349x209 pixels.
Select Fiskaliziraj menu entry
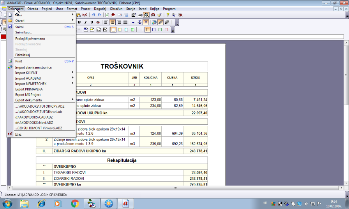pyautogui.click(x=42, y=55)
